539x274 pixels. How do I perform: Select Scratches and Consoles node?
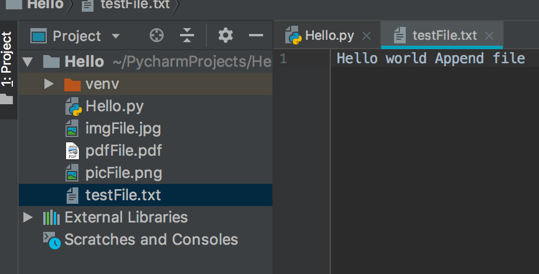(x=146, y=239)
